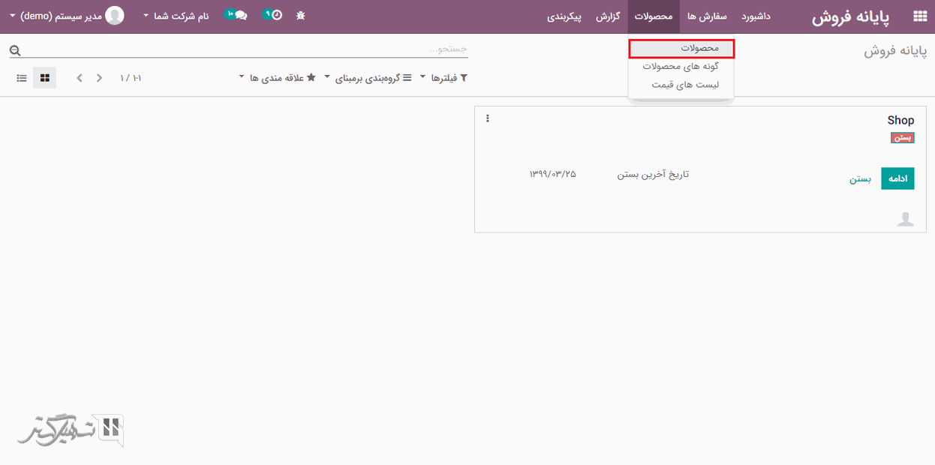The width and height of the screenshot is (935, 465).
Task: Click the magnifier search icon
Action: click(14, 48)
